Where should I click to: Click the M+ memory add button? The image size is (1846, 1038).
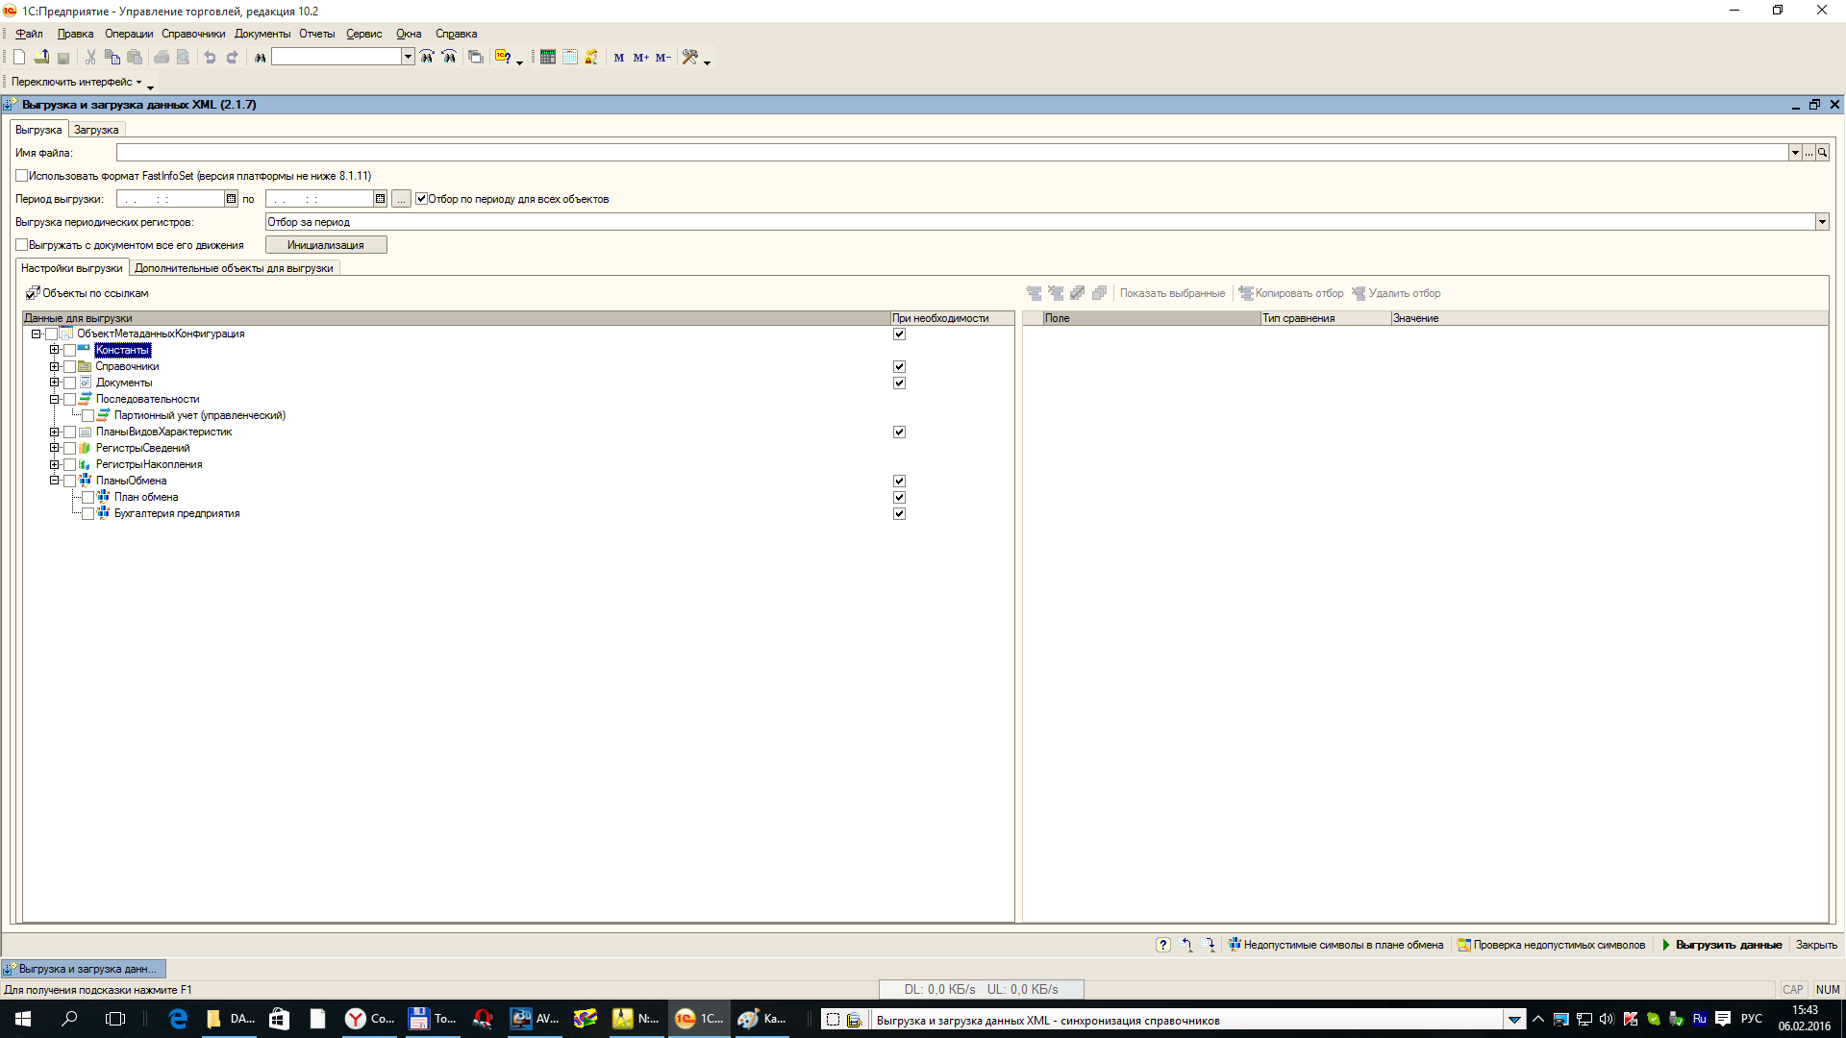click(x=641, y=58)
